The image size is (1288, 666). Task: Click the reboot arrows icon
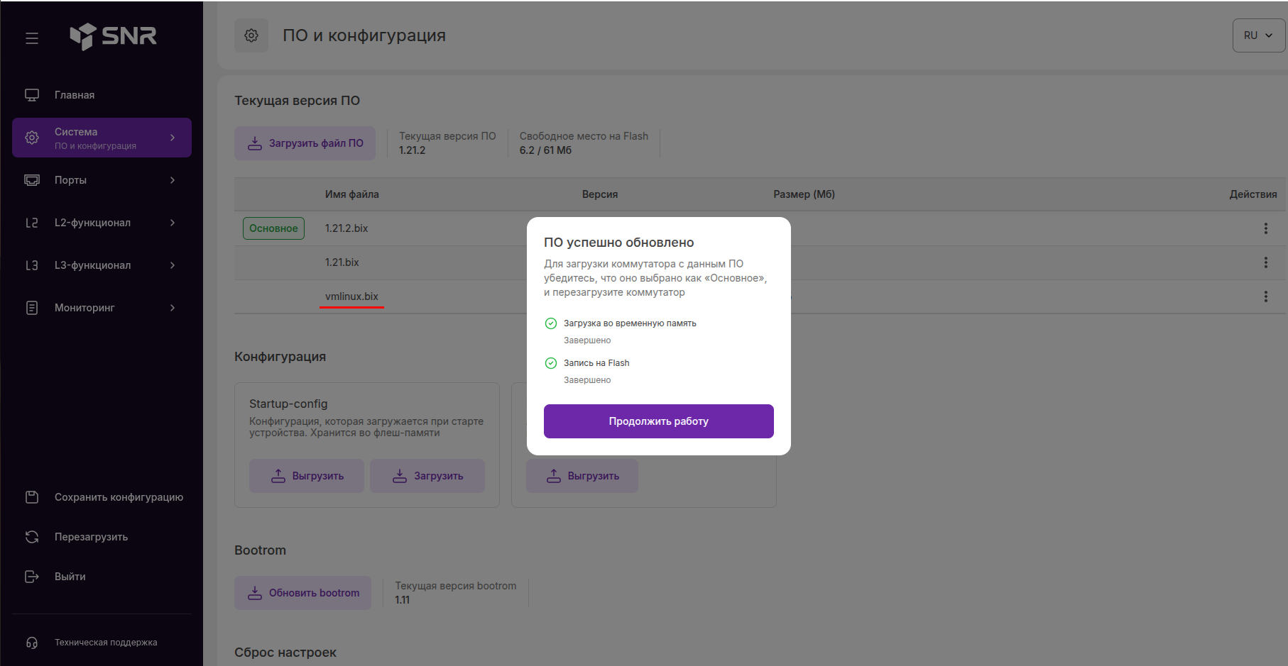click(32, 537)
